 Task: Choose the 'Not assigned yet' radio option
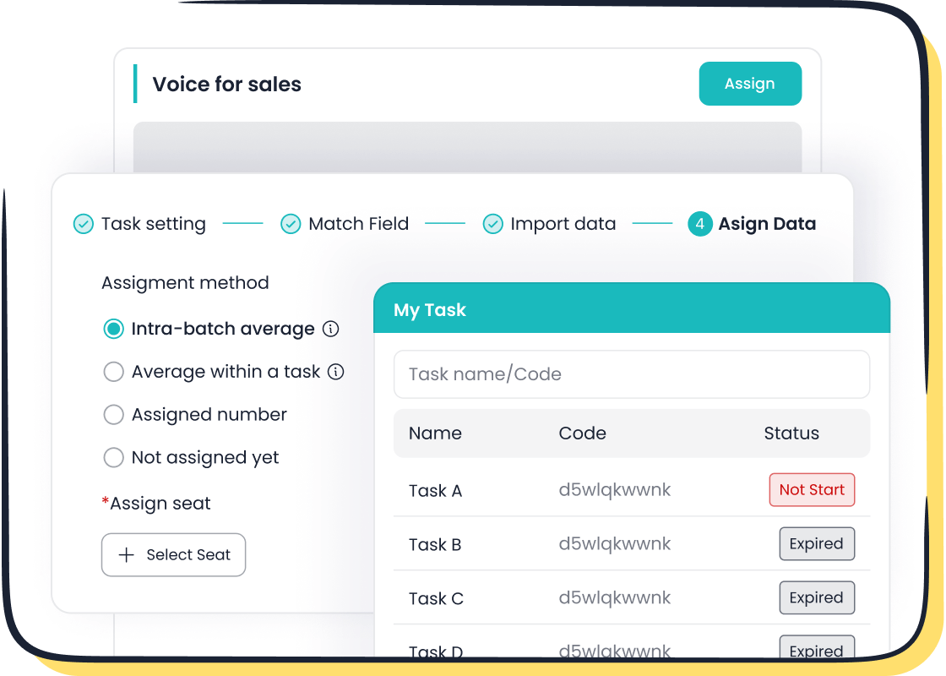coord(114,457)
